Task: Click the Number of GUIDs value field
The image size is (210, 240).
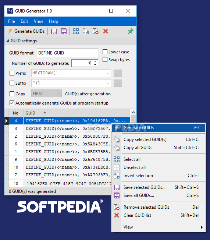Action: (82, 63)
